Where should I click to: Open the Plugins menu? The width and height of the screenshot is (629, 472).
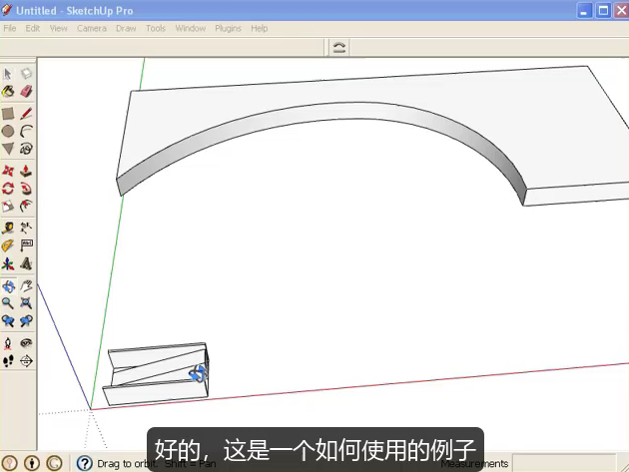point(228,28)
